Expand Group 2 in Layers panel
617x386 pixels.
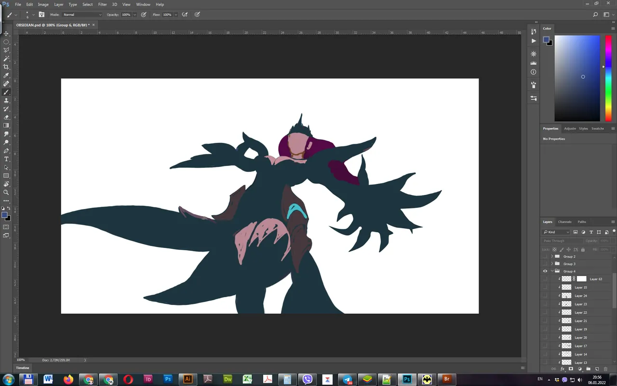[x=552, y=257]
